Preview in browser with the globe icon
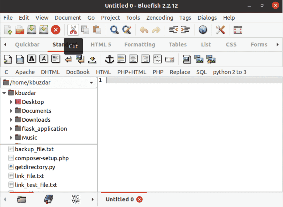 click(203, 30)
